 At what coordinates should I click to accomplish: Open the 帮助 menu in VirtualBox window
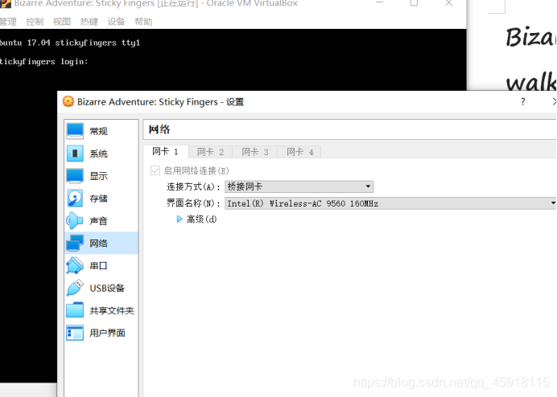coord(143,22)
